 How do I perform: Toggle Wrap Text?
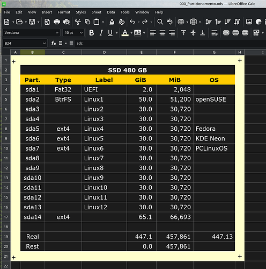click(215, 33)
